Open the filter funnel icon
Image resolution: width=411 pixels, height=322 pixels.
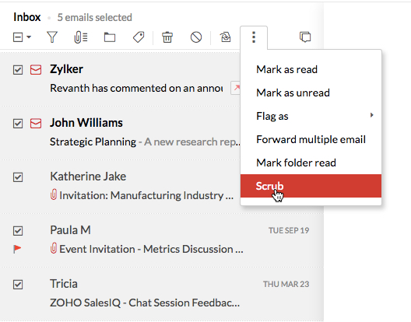coord(52,37)
